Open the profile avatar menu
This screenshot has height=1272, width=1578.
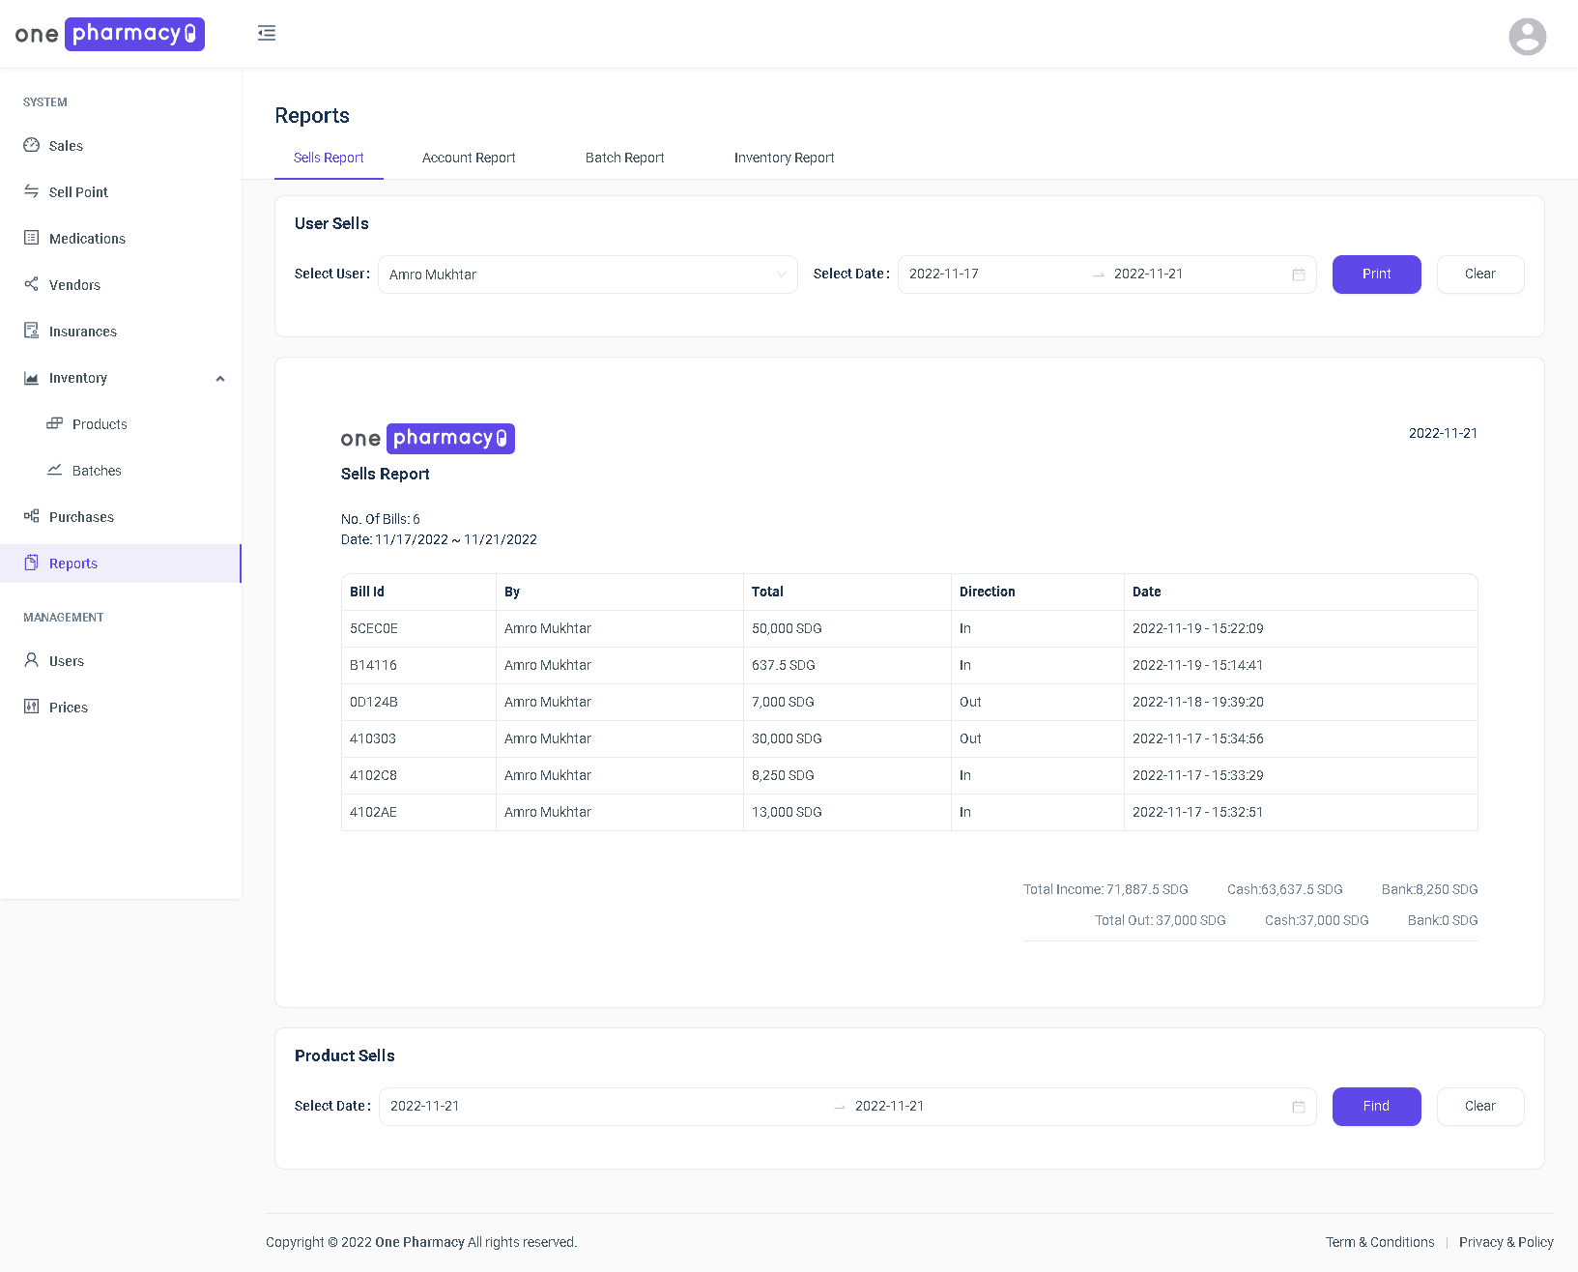click(x=1527, y=37)
